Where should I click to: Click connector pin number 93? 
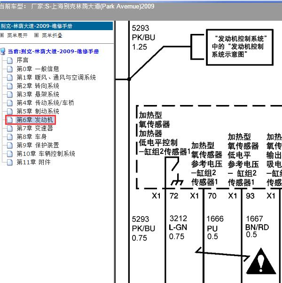click(x=250, y=196)
